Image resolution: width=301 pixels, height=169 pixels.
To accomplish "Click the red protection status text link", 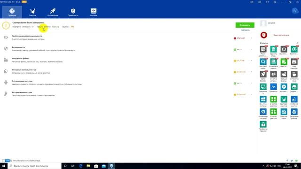I will tap(281, 35).
